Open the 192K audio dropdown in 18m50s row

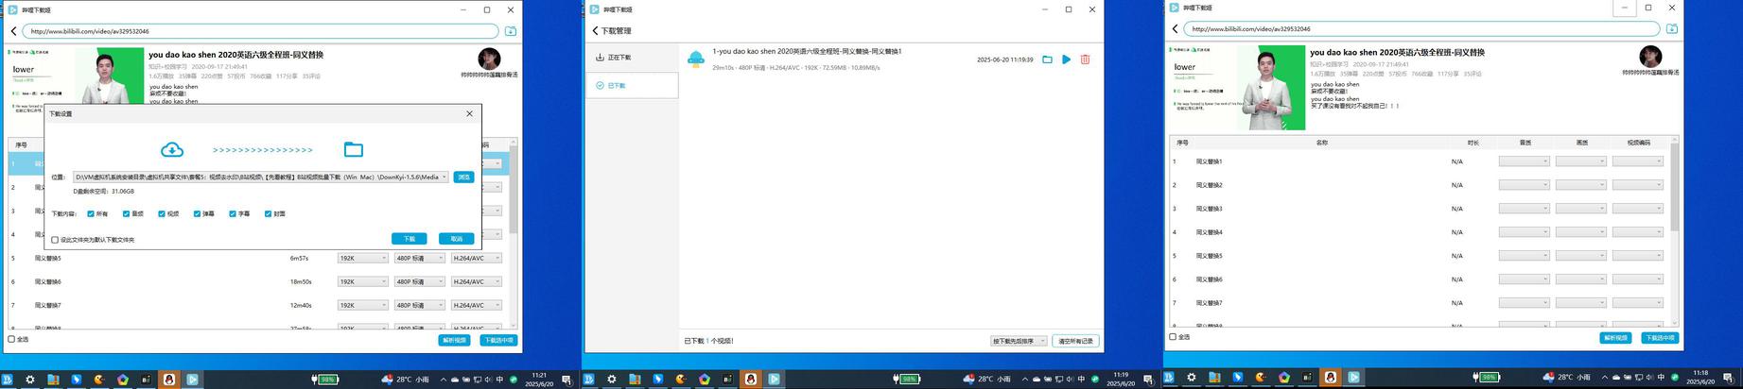362,281
